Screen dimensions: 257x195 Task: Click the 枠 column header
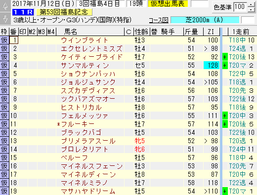pyautogui.click(x=4, y=32)
